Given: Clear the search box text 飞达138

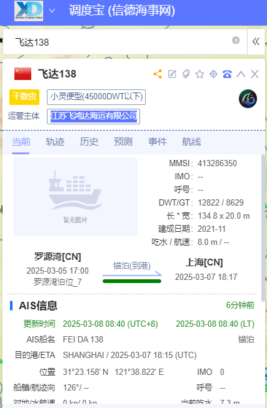Looking at the screenshot, I should 236,41.
